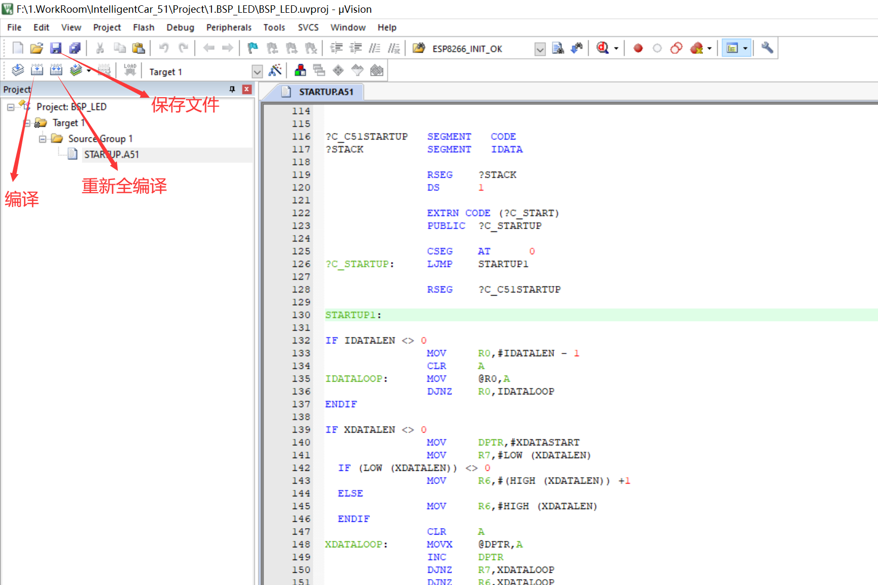Image resolution: width=878 pixels, height=585 pixels.
Task: Build the target files
Action: click(37, 70)
